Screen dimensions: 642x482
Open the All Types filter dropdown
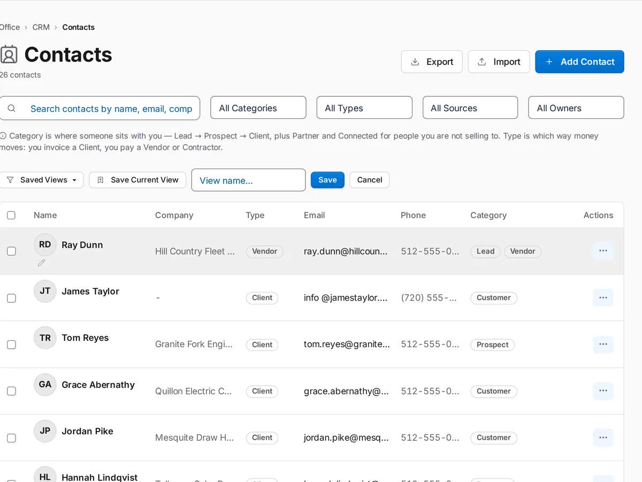click(x=364, y=108)
